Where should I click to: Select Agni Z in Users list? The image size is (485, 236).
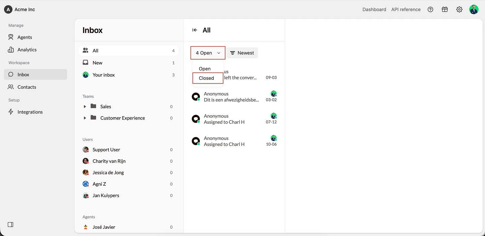(x=129, y=184)
